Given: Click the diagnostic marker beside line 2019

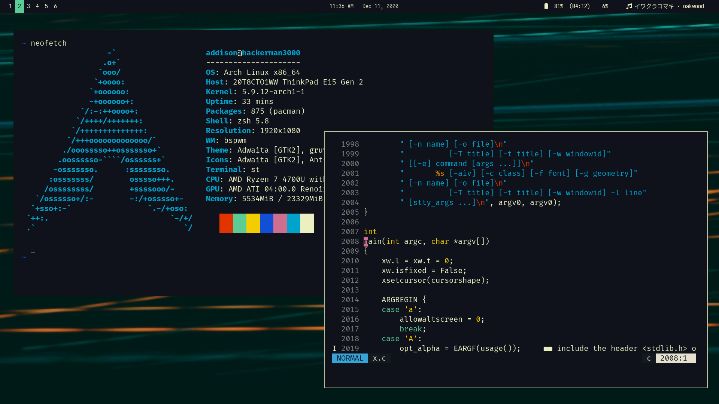Looking at the screenshot, I should [x=334, y=348].
